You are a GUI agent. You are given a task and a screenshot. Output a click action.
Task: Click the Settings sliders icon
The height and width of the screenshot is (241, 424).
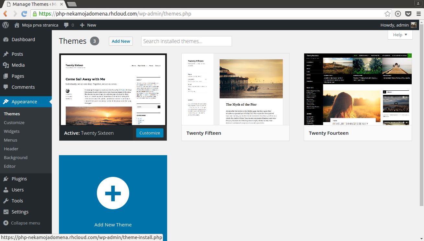click(x=6, y=212)
